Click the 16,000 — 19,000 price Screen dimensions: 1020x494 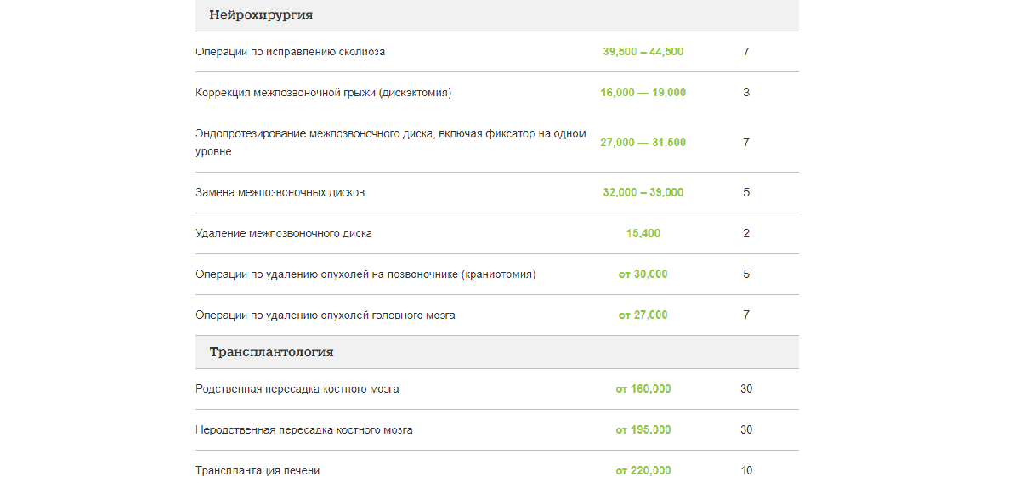(x=643, y=93)
